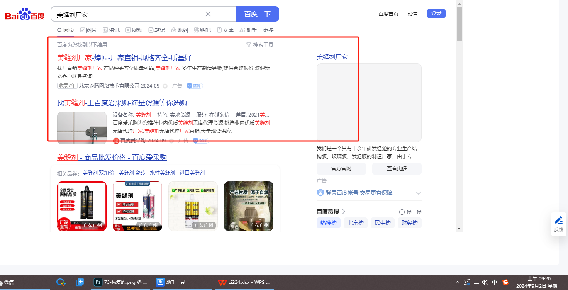
Task: Open the 找美缝剂-上百度爱采购 result link
Action: (x=122, y=103)
